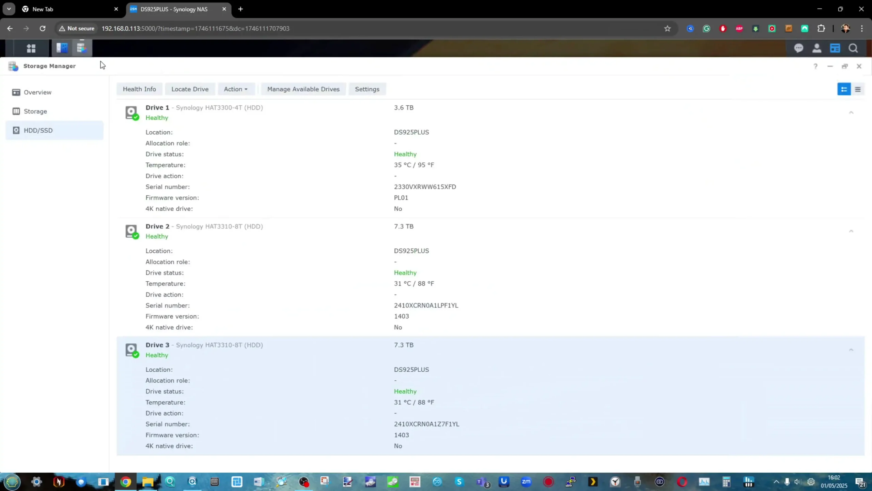
Task: Go back in browser history
Action: tap(10, 29)
